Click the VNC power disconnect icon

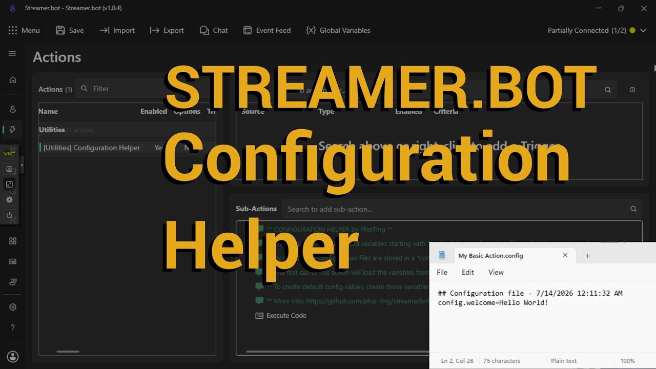tap(9, 215)
